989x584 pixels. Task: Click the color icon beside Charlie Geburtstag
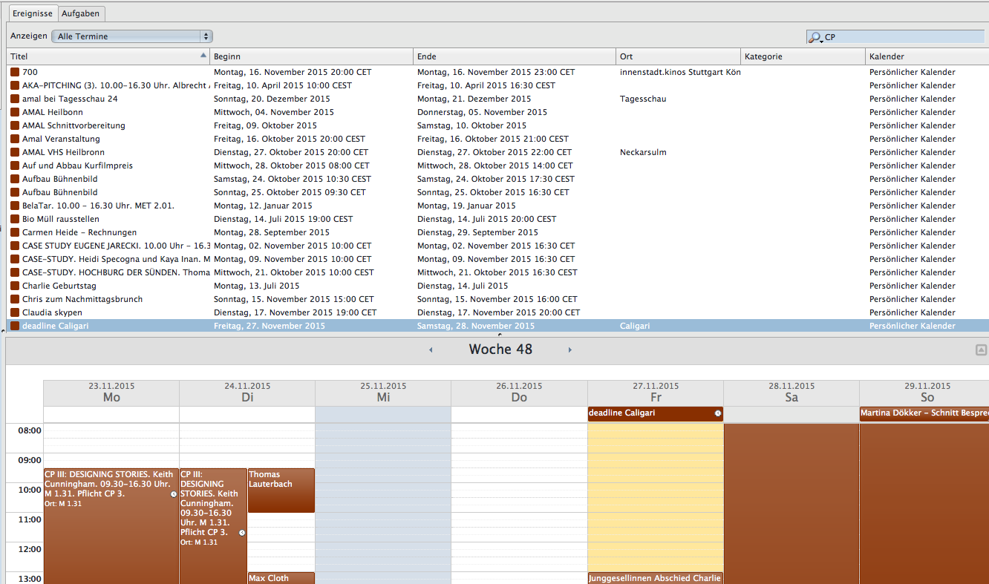tap(15, 286)
